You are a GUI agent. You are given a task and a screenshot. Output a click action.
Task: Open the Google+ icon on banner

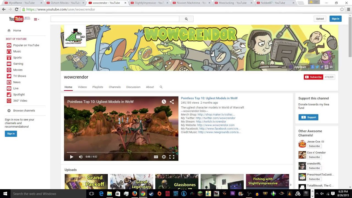[312, 67]
